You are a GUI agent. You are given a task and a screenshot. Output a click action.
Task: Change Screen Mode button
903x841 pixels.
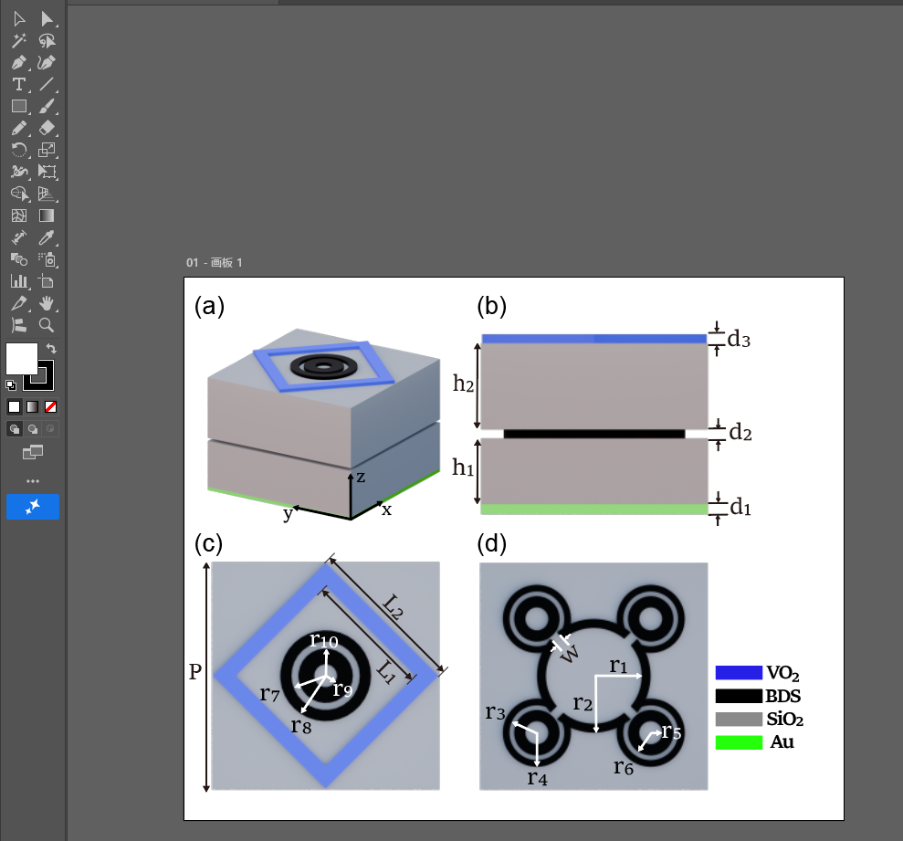coord(33,453)
